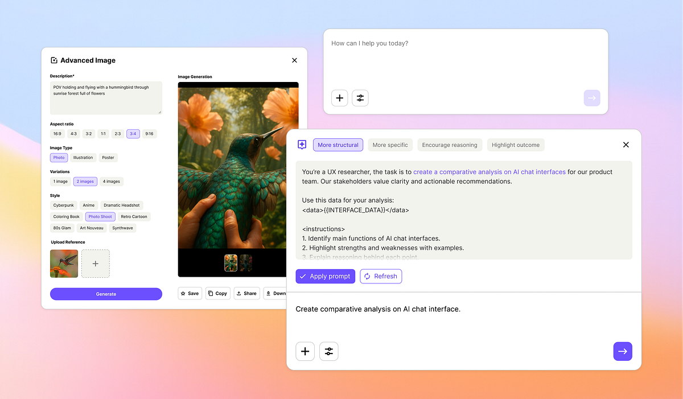This screenshot has width=683, height=399.
Task: Refresh the suggested prompt
Action: tap(381, 276)
